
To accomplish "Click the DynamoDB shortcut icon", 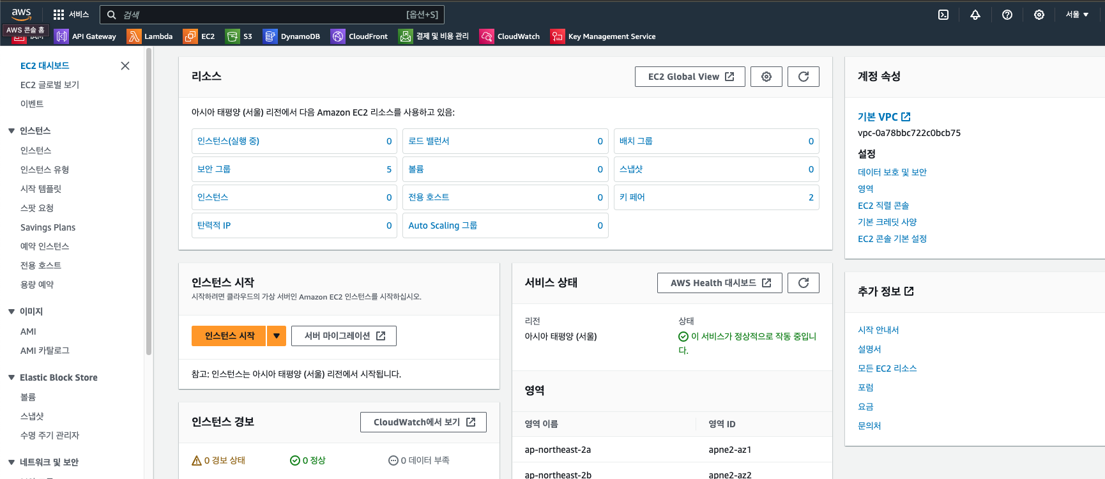I will (x=270, y=36).
